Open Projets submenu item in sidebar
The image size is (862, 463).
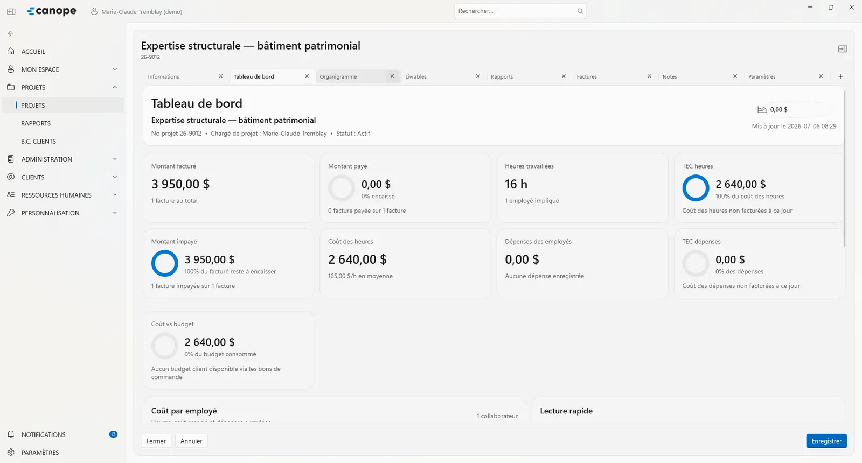[x=63, y=105]
